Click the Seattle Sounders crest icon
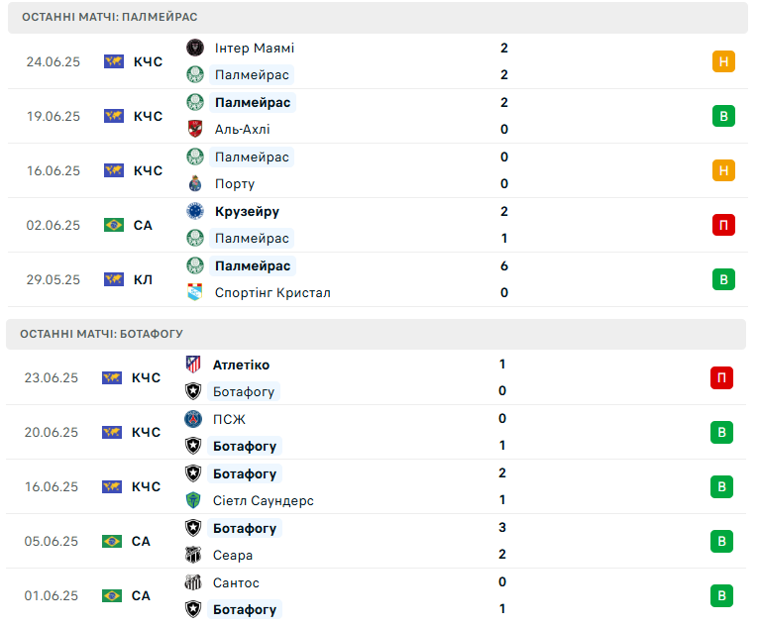The image size is (759, 627). [x=193, y=500]
